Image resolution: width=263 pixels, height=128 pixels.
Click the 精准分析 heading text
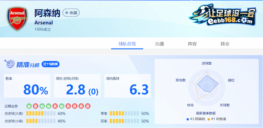(28, 64)
